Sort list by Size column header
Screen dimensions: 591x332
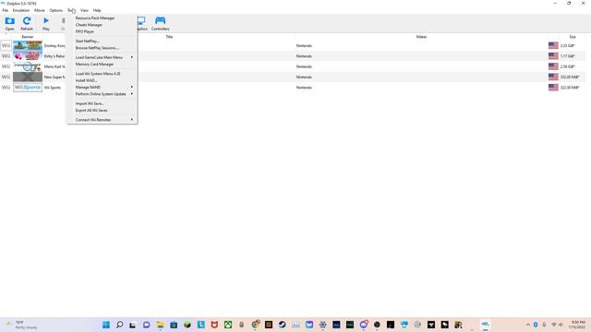[573, 37]
